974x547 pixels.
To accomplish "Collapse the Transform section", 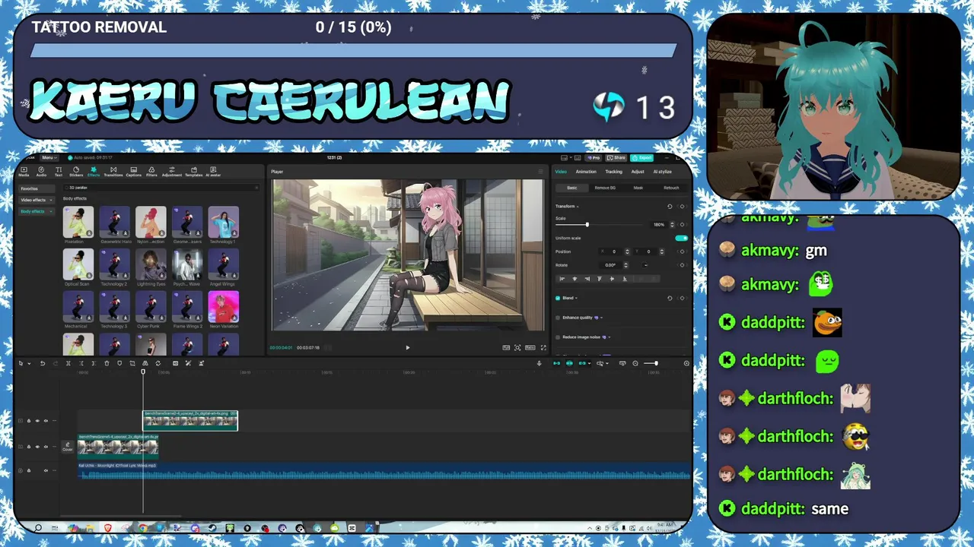I will [578, 206].
